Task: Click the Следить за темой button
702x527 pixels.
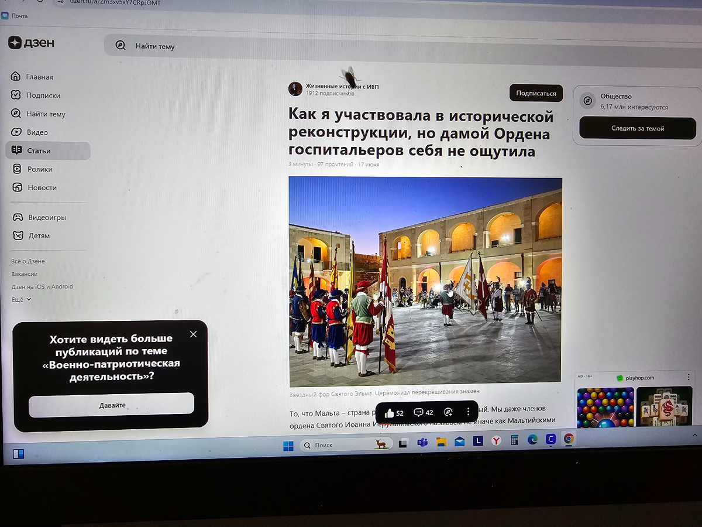Action: pos(638,128)
